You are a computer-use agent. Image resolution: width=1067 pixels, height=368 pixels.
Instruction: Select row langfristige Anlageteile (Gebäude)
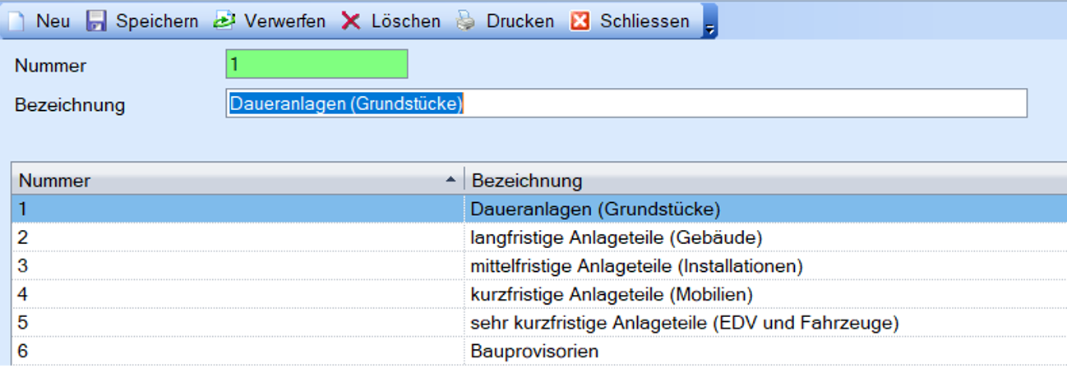(617, 237)
